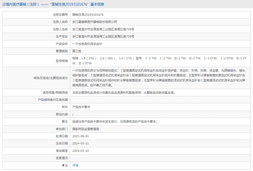Screen dimensions: 253x171
Task: Select the 其他内容 row label
Action: [x=62, y=114]
